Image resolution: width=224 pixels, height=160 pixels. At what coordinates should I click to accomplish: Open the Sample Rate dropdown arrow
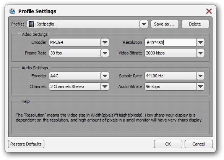(x=200, y=76)
